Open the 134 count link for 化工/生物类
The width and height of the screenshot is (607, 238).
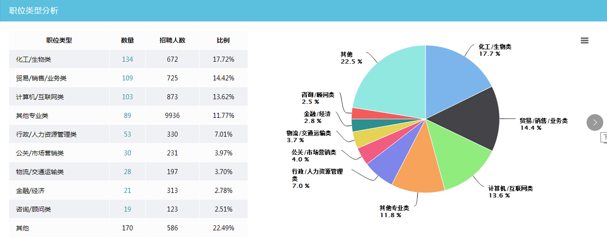[x=127, y=59]
